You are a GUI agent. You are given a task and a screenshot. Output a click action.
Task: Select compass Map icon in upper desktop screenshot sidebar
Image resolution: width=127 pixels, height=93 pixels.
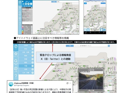20,2
